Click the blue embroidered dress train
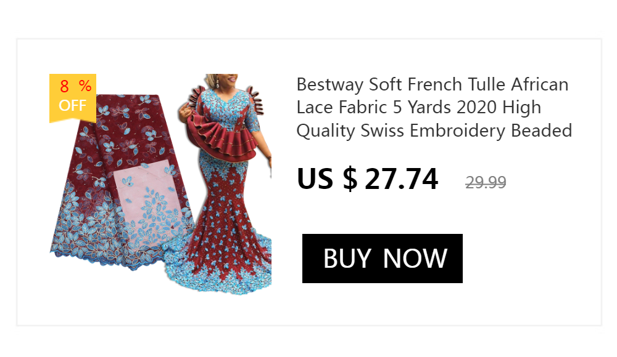 point(220,271)
